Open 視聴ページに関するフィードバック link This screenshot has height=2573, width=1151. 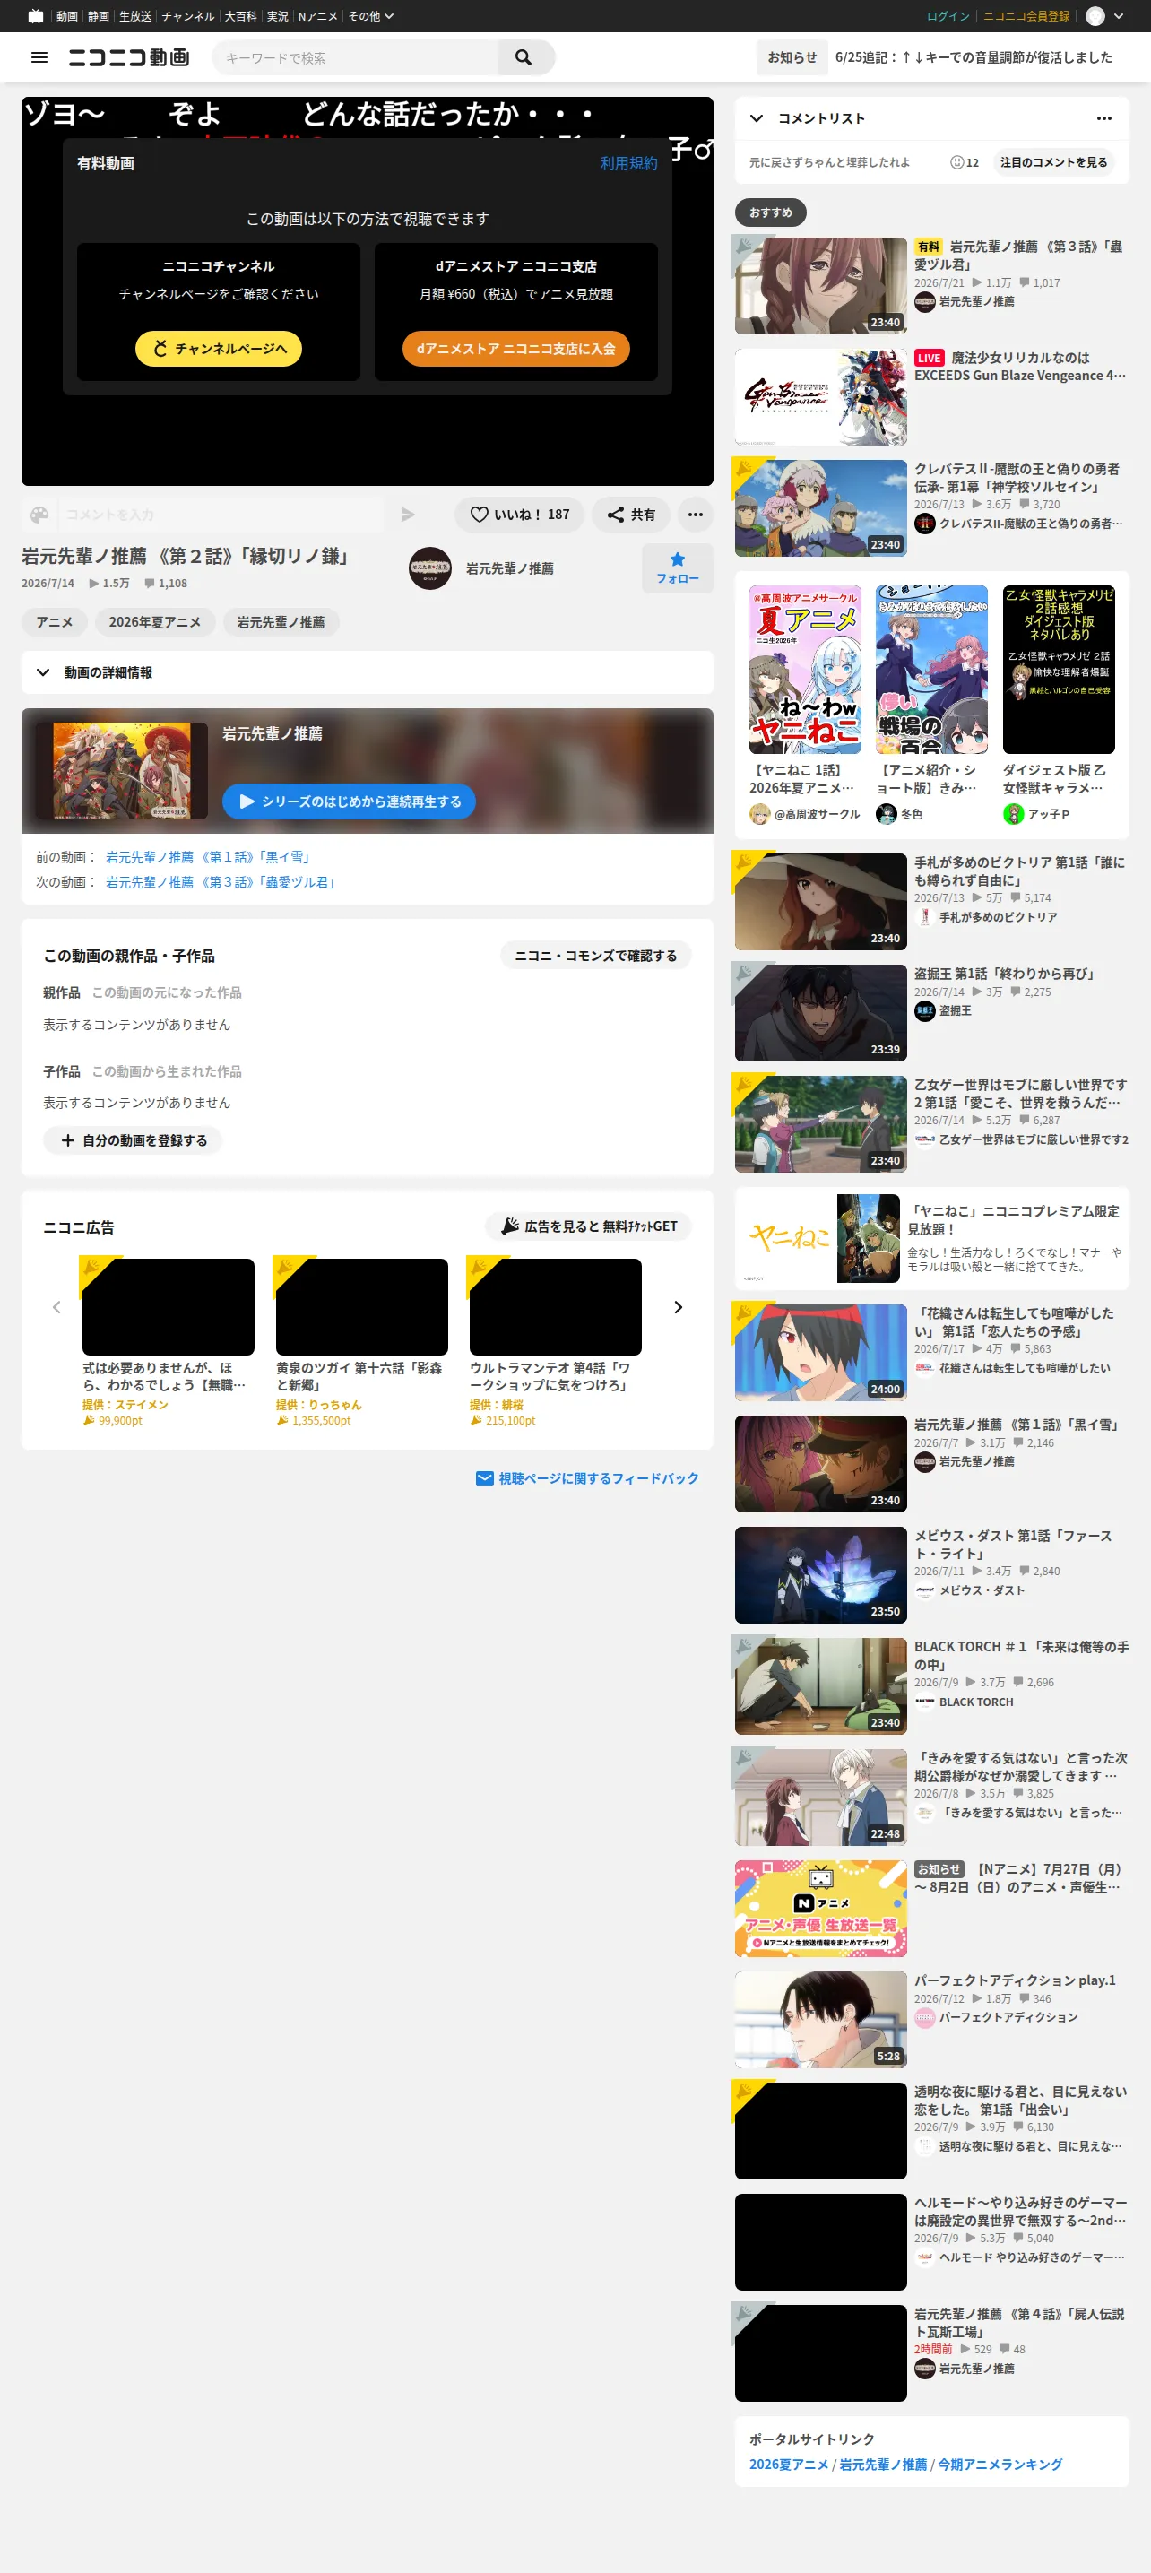[x=587, y=1478]
